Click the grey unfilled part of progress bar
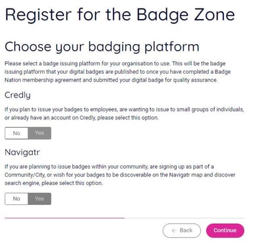 [x=184, y=218]
